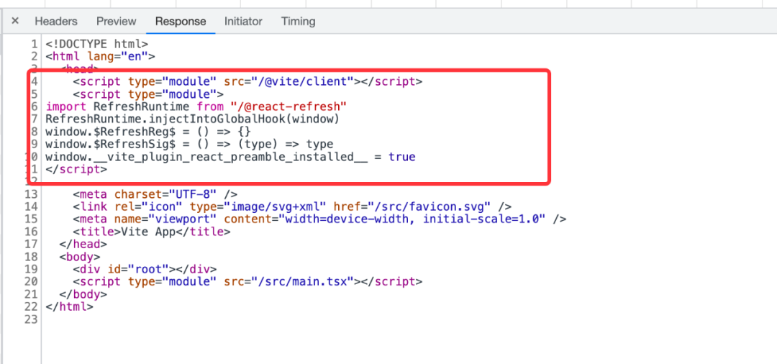This screenshot has width=777, height=364.
Task: Click line number 1 in the gutter
Action: tap(35, 44)
